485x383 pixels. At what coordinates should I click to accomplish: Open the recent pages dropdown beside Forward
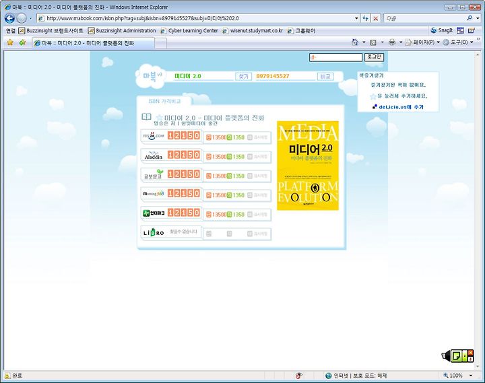30,19
